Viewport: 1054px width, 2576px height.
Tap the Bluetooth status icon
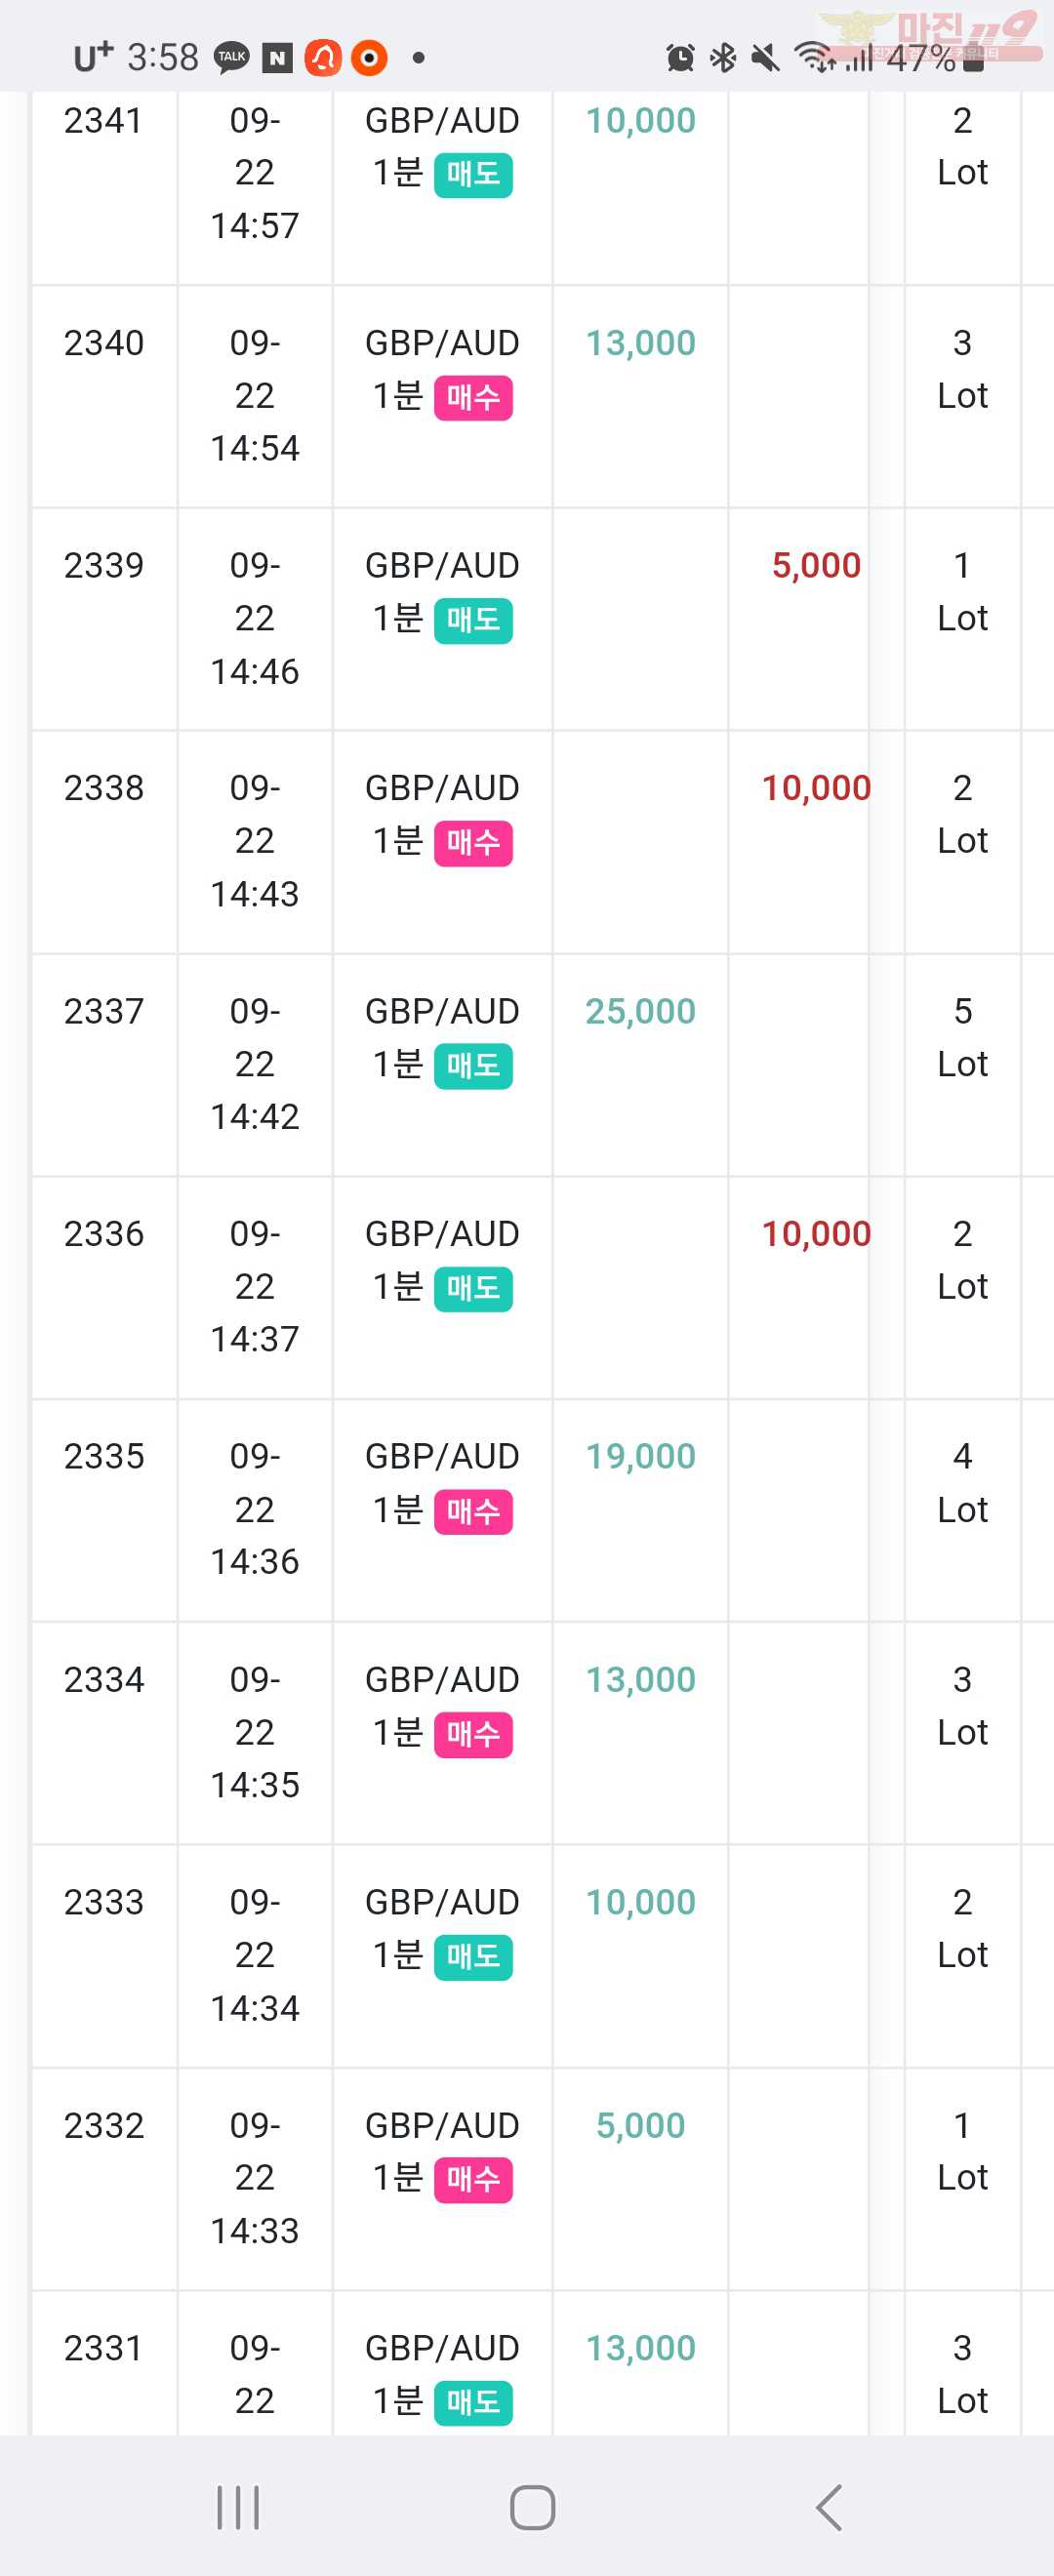723,58
